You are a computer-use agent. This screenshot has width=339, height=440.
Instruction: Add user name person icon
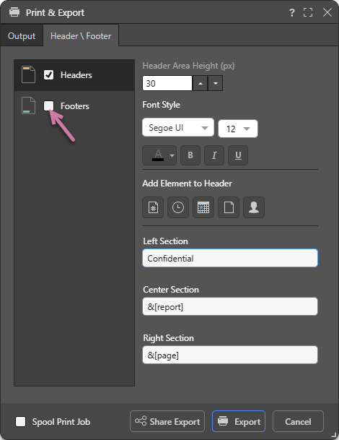pyautogui.click(x=254, y=207)
